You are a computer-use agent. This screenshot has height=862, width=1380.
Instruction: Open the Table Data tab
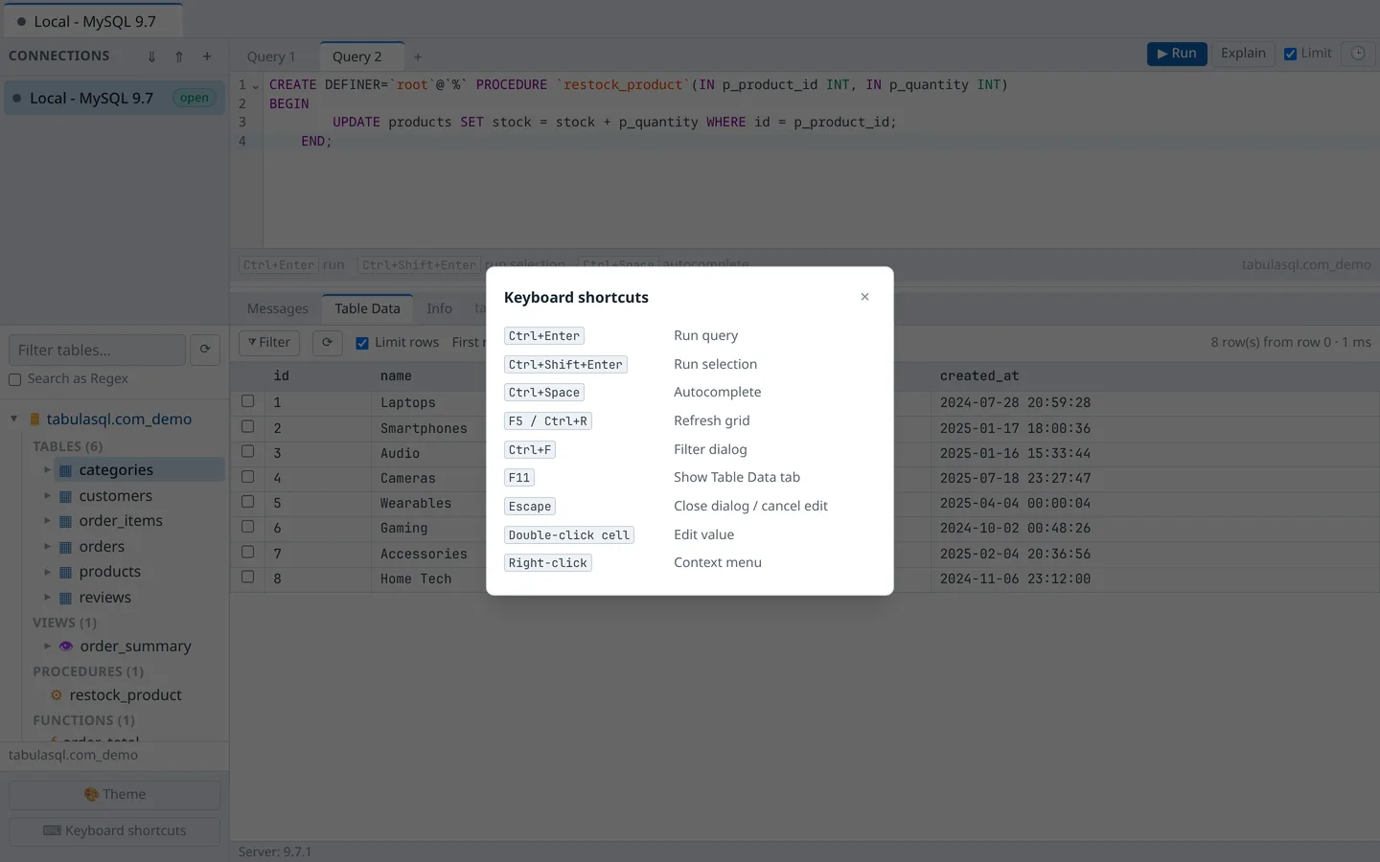pos(367,308)
